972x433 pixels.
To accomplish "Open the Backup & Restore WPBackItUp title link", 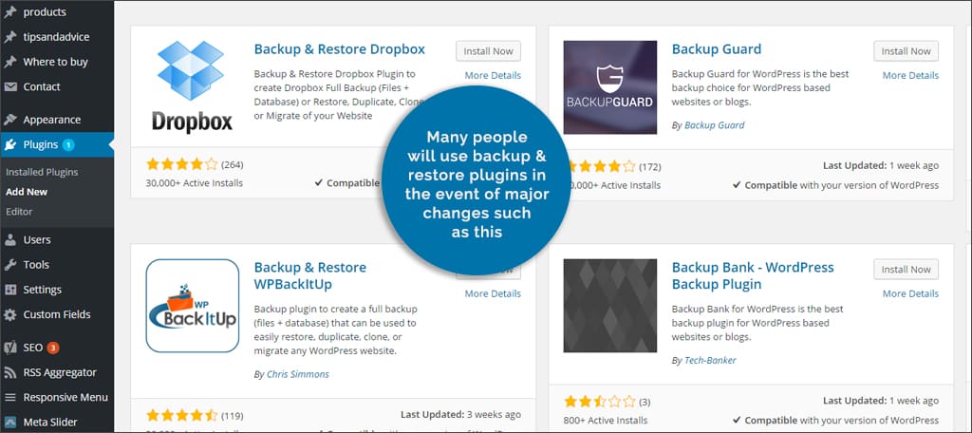I will [x=310, y=275].
